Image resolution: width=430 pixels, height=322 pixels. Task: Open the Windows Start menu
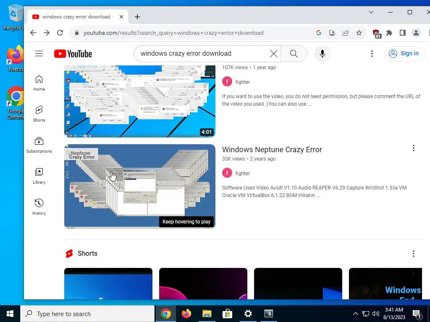coord(10,314)
